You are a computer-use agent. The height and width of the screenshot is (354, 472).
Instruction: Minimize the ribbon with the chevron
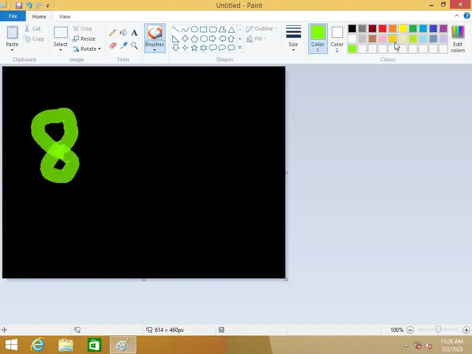(457, 16)
